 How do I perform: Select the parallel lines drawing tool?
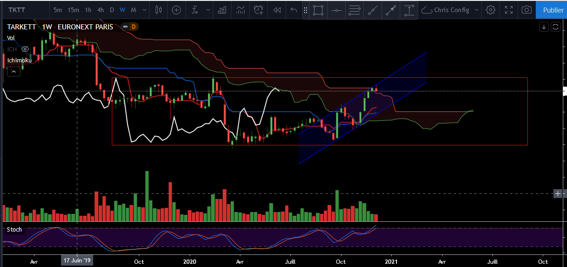click(355, 10)
